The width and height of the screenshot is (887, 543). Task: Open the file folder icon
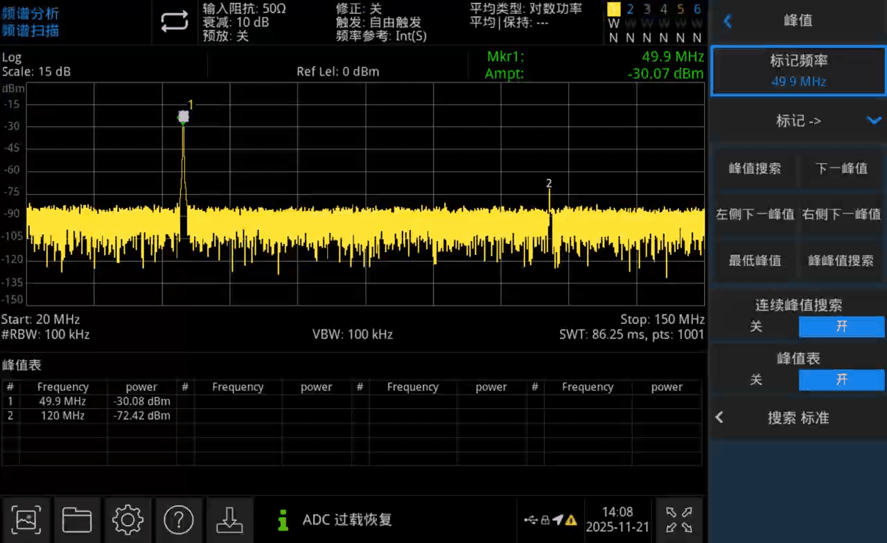point(77,519)
